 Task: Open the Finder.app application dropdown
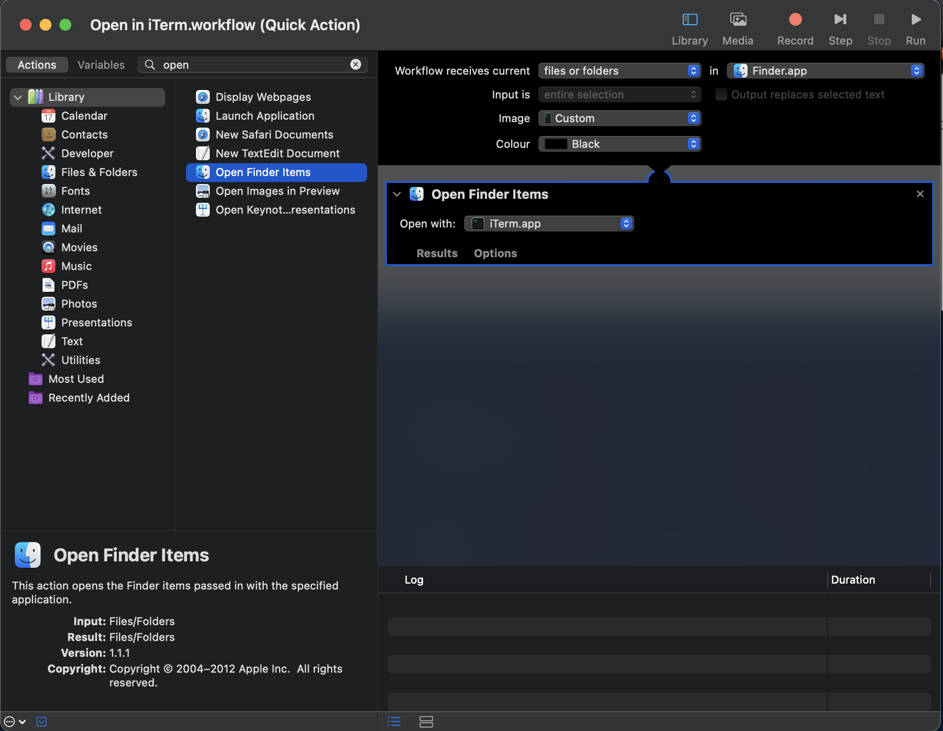coord(825,71)
